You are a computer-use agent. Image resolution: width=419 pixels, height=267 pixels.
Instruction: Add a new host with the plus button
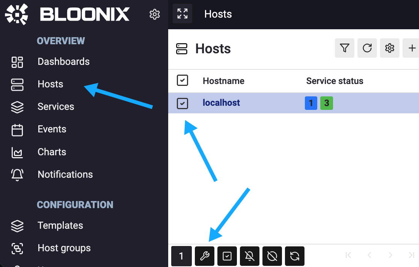[412, 48]
